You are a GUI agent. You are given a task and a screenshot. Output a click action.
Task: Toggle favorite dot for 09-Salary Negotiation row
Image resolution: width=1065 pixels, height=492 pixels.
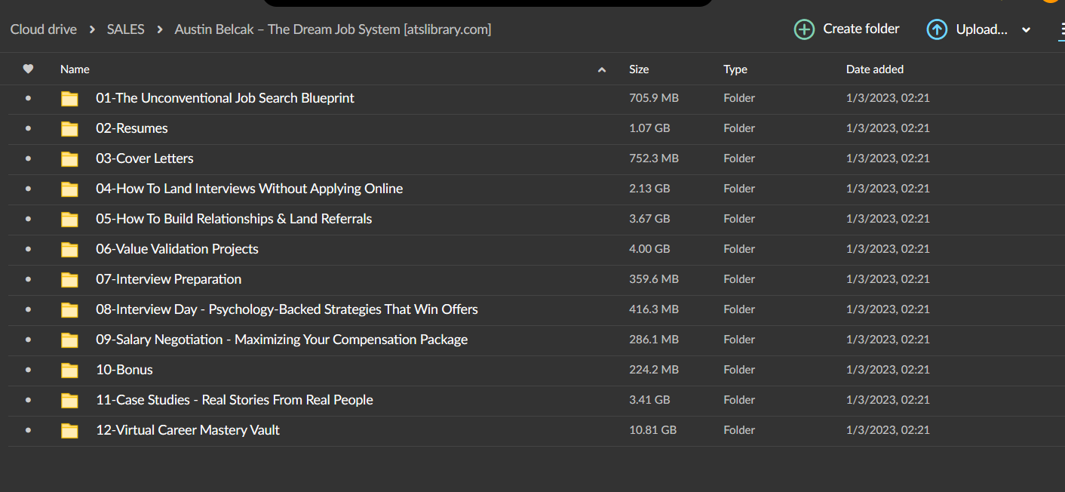click(x=29, y=340)
